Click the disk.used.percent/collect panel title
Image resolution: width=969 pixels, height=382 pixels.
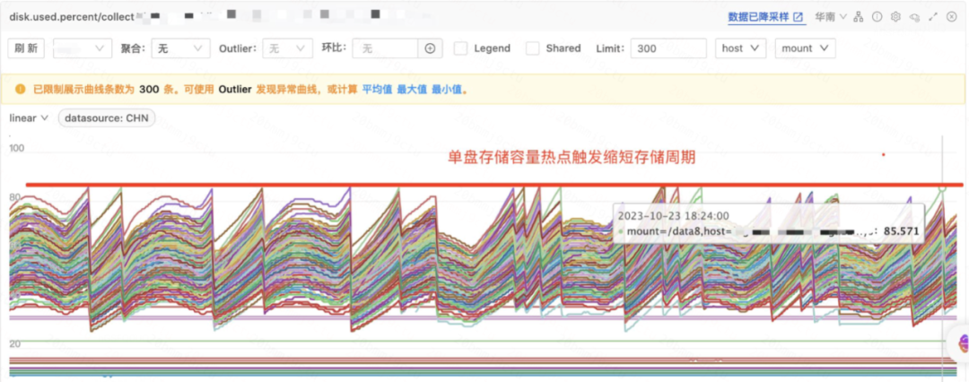tap(72, 17)
